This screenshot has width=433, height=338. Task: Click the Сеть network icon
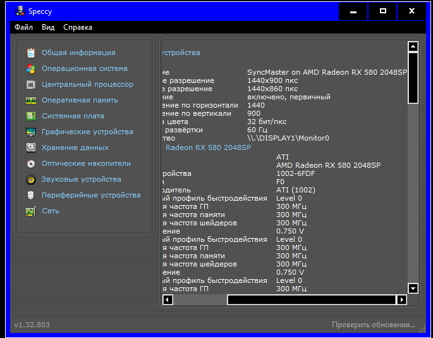coord(31,211)
